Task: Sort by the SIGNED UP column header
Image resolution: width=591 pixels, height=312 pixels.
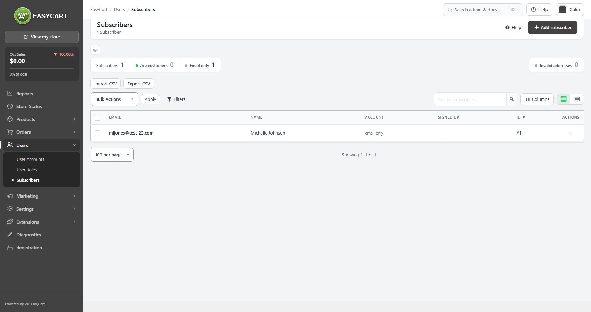Action: point(448,117)
